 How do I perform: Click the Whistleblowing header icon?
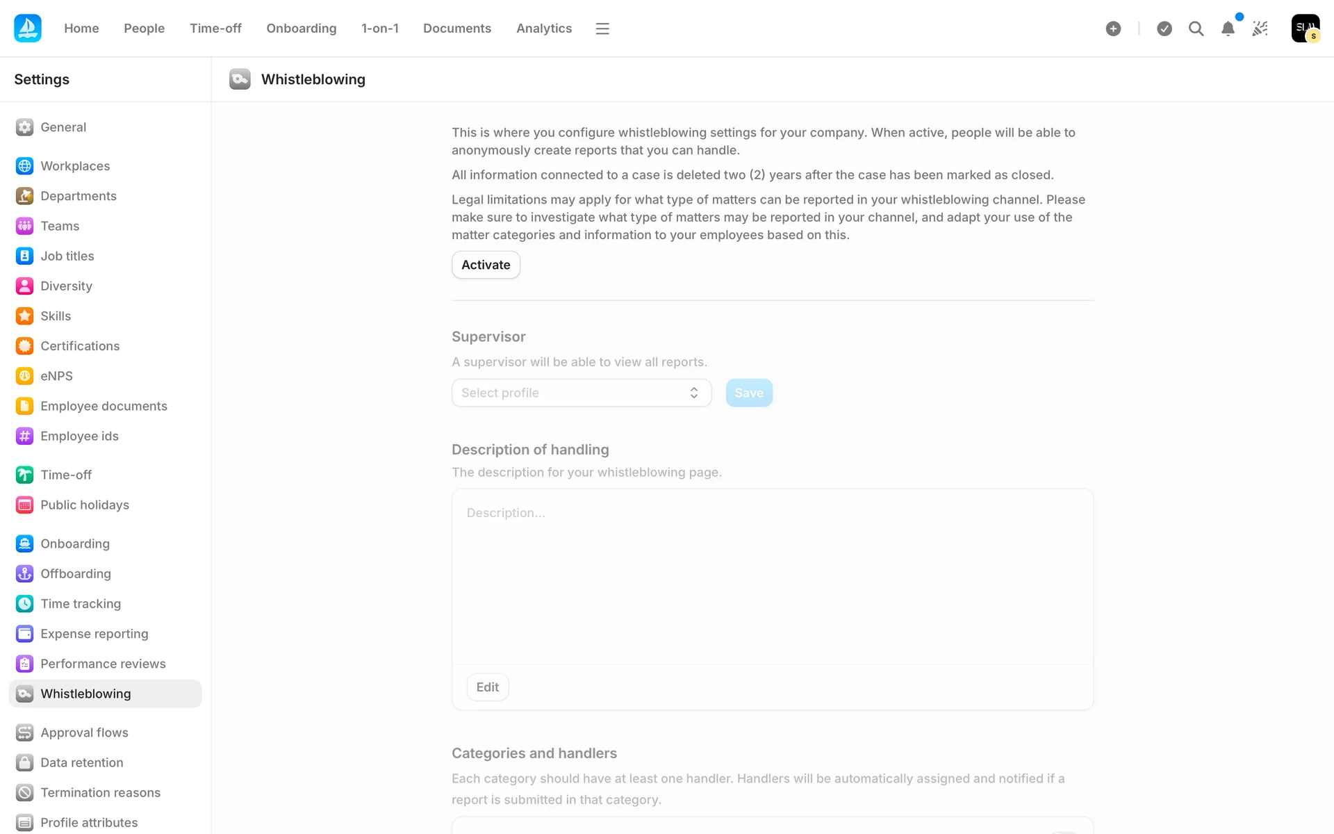[240, 79]
